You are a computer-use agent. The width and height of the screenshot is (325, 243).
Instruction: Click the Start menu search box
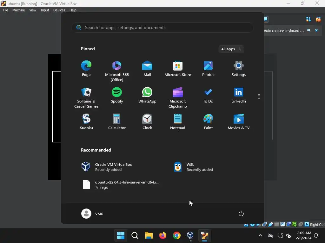pyautogui.click(x=162, y=28)
